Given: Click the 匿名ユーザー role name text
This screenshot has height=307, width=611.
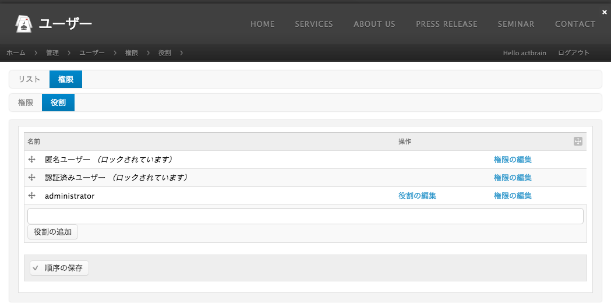Looking at the screenshot, I should coord(68,160).
